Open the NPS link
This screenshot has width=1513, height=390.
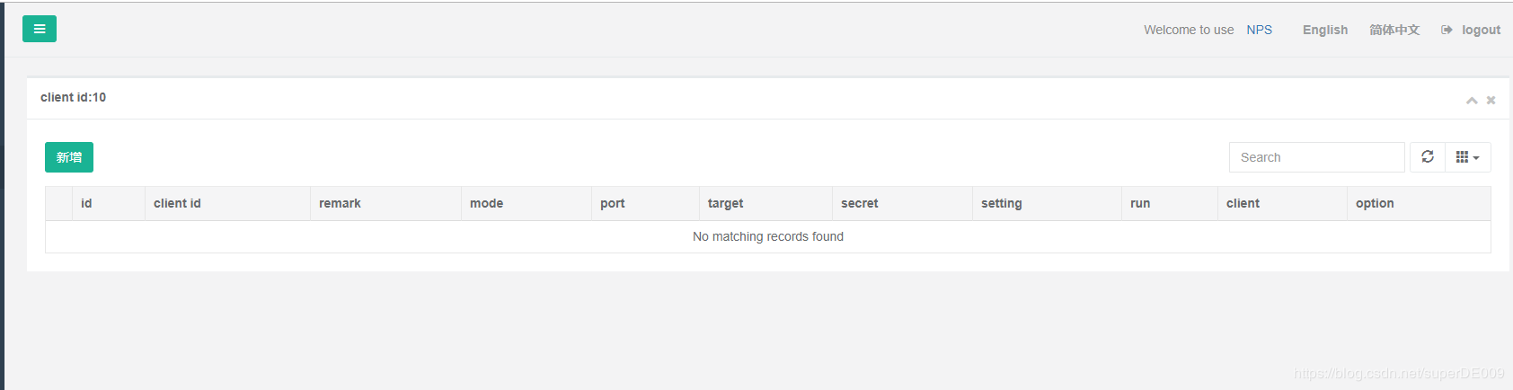[1259, 30]
